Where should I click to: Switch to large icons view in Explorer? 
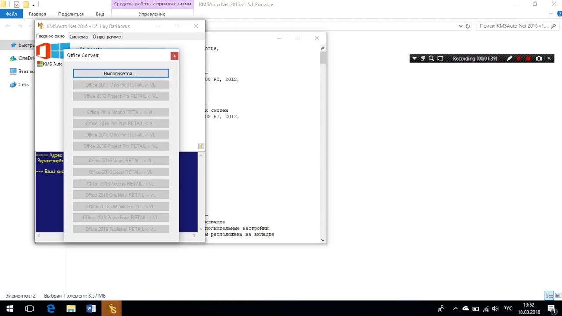557,295
